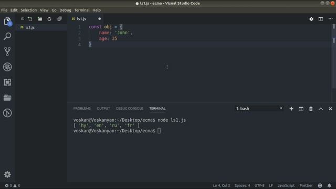Image resolution: width=336 pixels, height=189 pixels.
Task: Click LF end of line selector
Action: click(271, 185)
